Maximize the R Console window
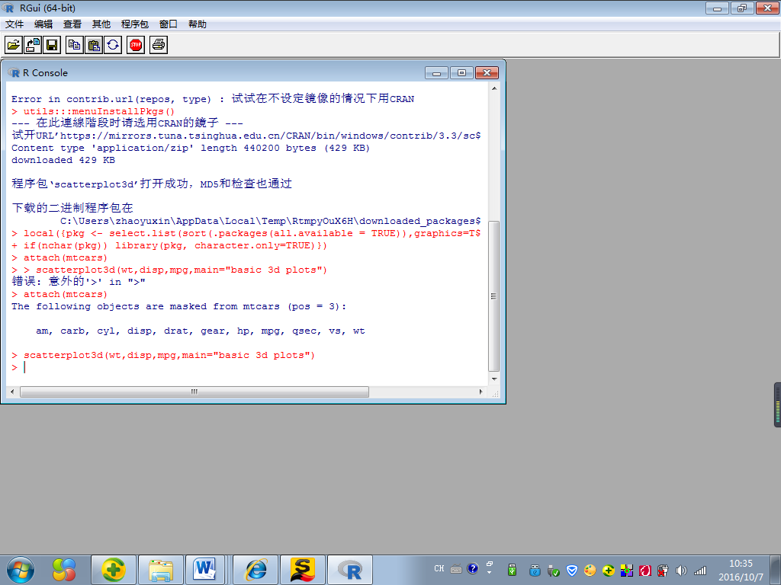 click(461, 73)
